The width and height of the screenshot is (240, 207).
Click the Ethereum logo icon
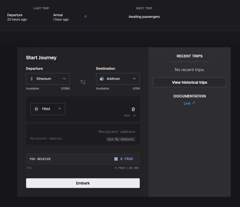(32, 79)
